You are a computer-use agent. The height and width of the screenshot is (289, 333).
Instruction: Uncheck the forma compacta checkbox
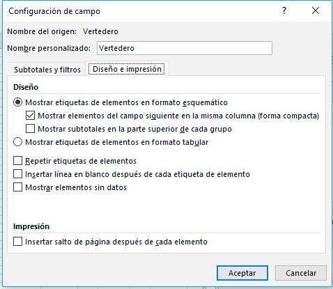(30, 116)
